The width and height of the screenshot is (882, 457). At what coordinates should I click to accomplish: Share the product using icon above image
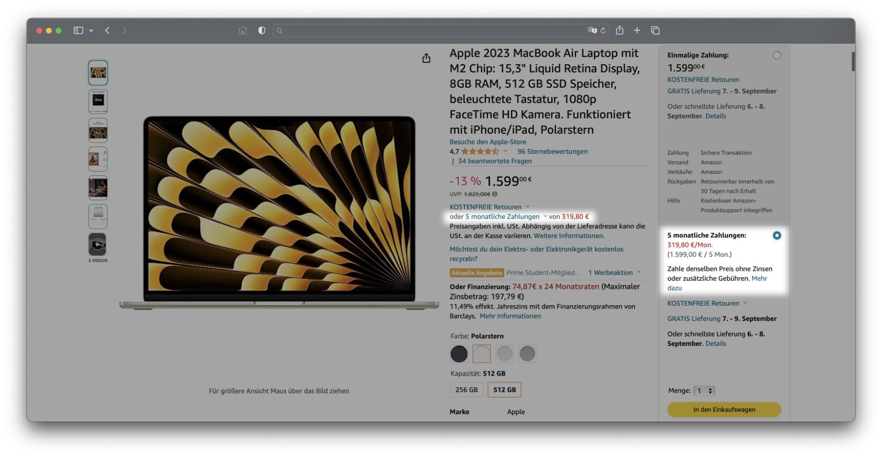[426, 58]
